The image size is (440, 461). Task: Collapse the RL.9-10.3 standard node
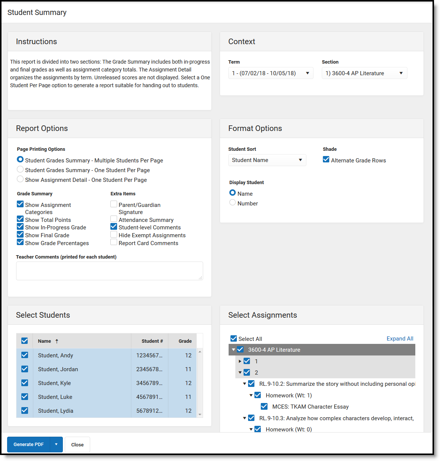(245, 418)
